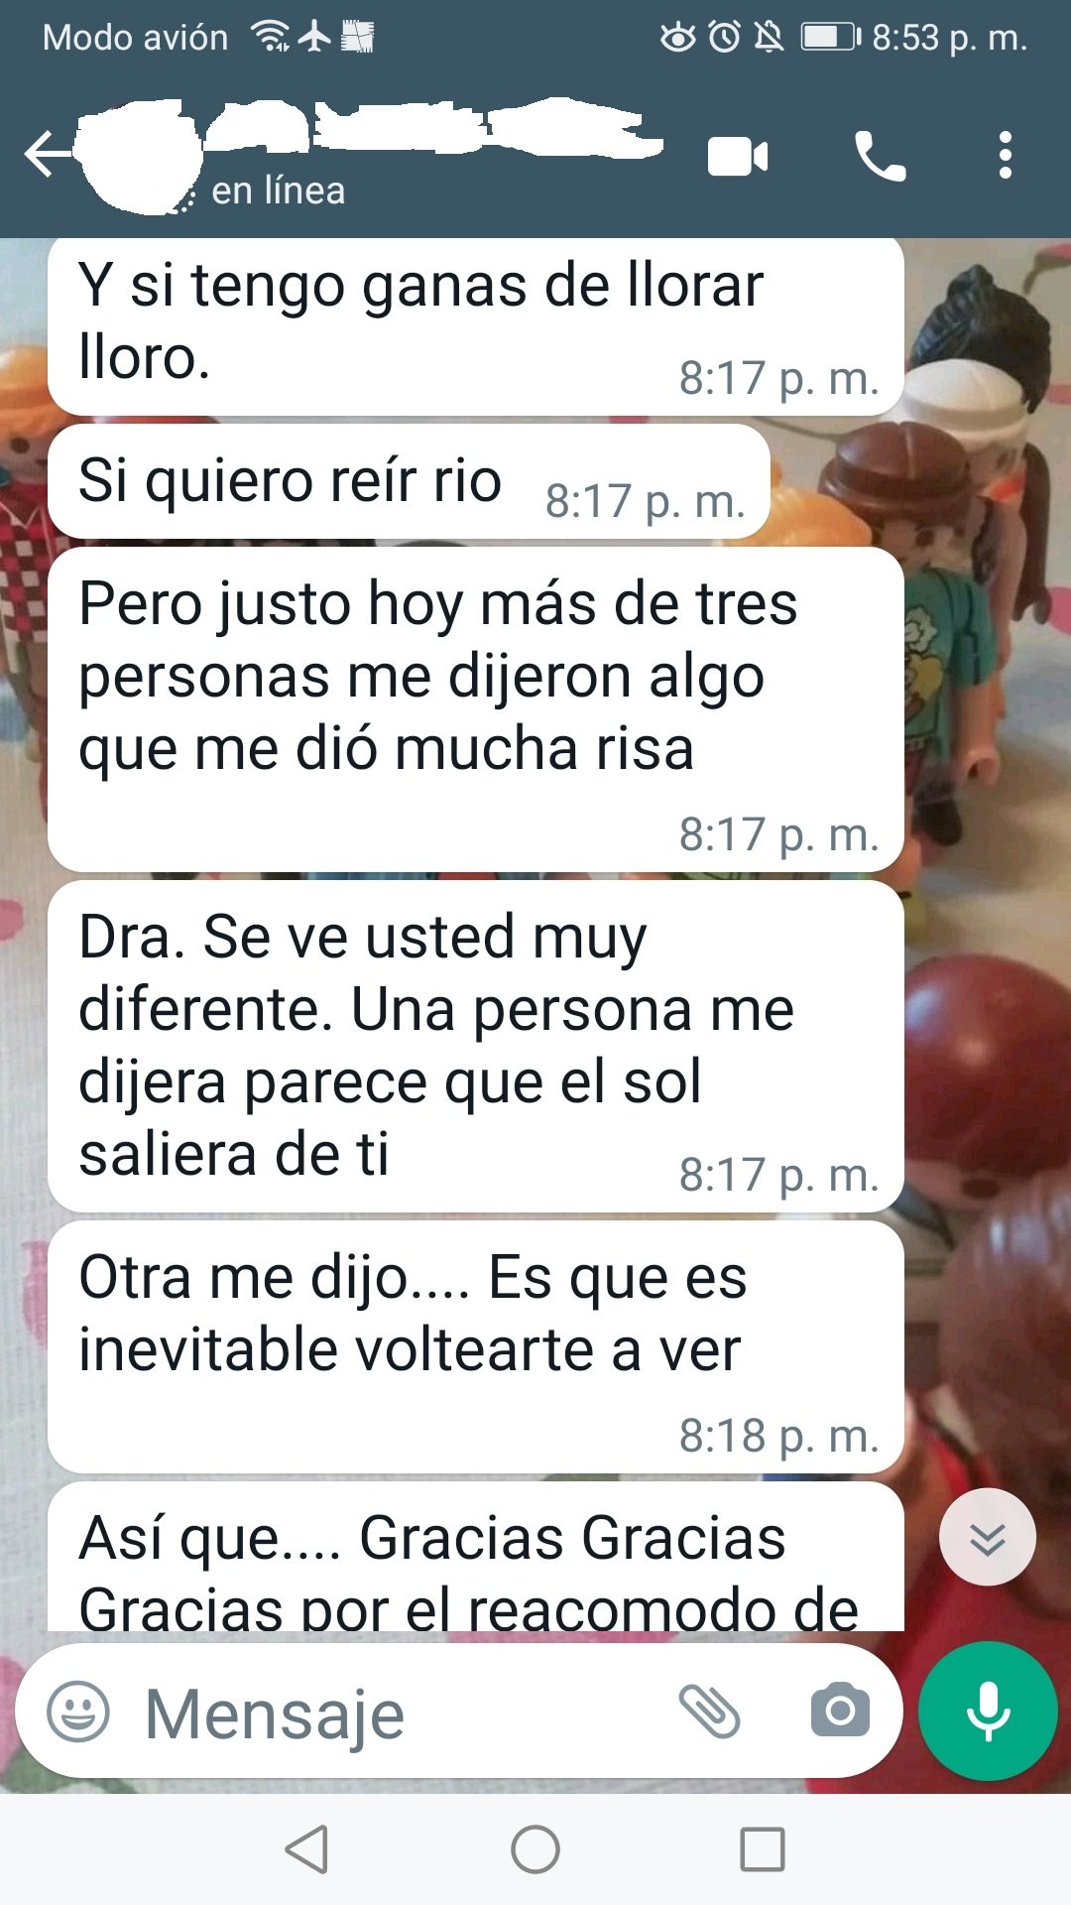Open recent apps with square button
The height and width of the screenshot is (1905, 1071).
click(x=763, y=1849)
